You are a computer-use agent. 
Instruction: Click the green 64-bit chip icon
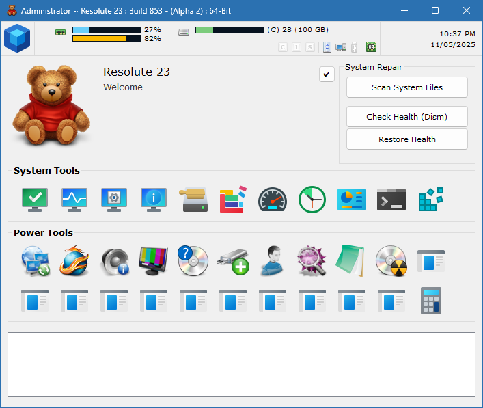371,47
